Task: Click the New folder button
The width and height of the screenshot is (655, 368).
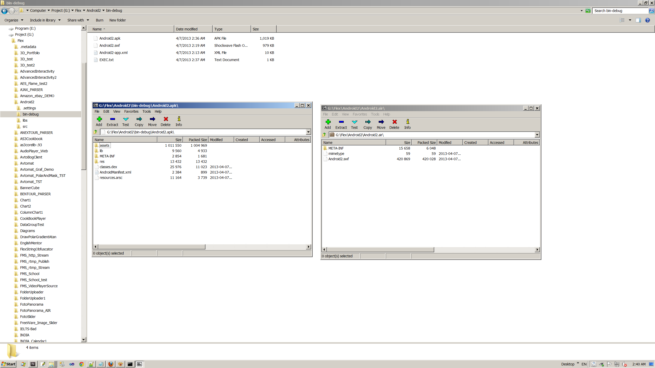Action: tap(117, 20)
